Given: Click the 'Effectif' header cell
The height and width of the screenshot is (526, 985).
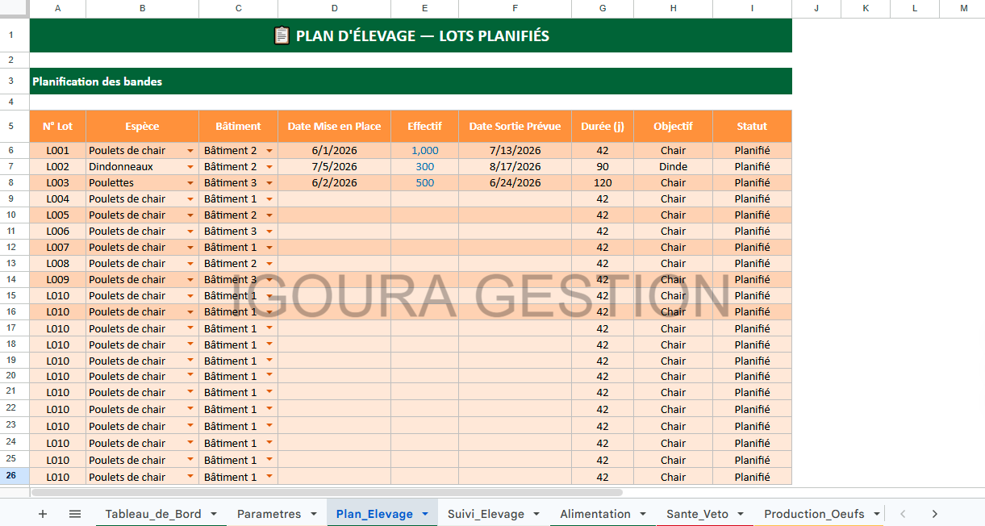Looking at the screenshot, I should (x=425, y=127).
